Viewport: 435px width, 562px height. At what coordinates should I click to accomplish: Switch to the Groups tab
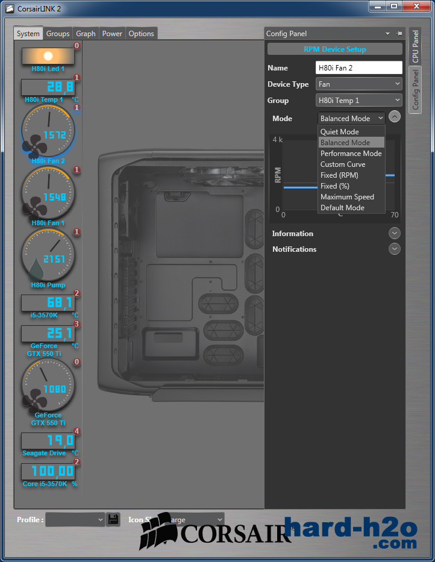click(58, 34)
